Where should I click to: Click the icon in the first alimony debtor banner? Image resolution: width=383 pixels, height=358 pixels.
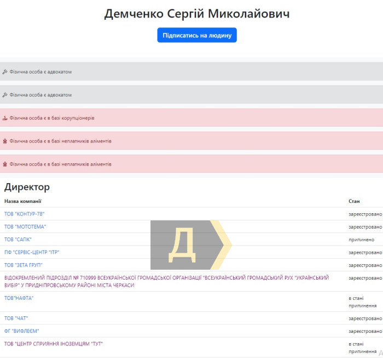[x=5, y=141]
